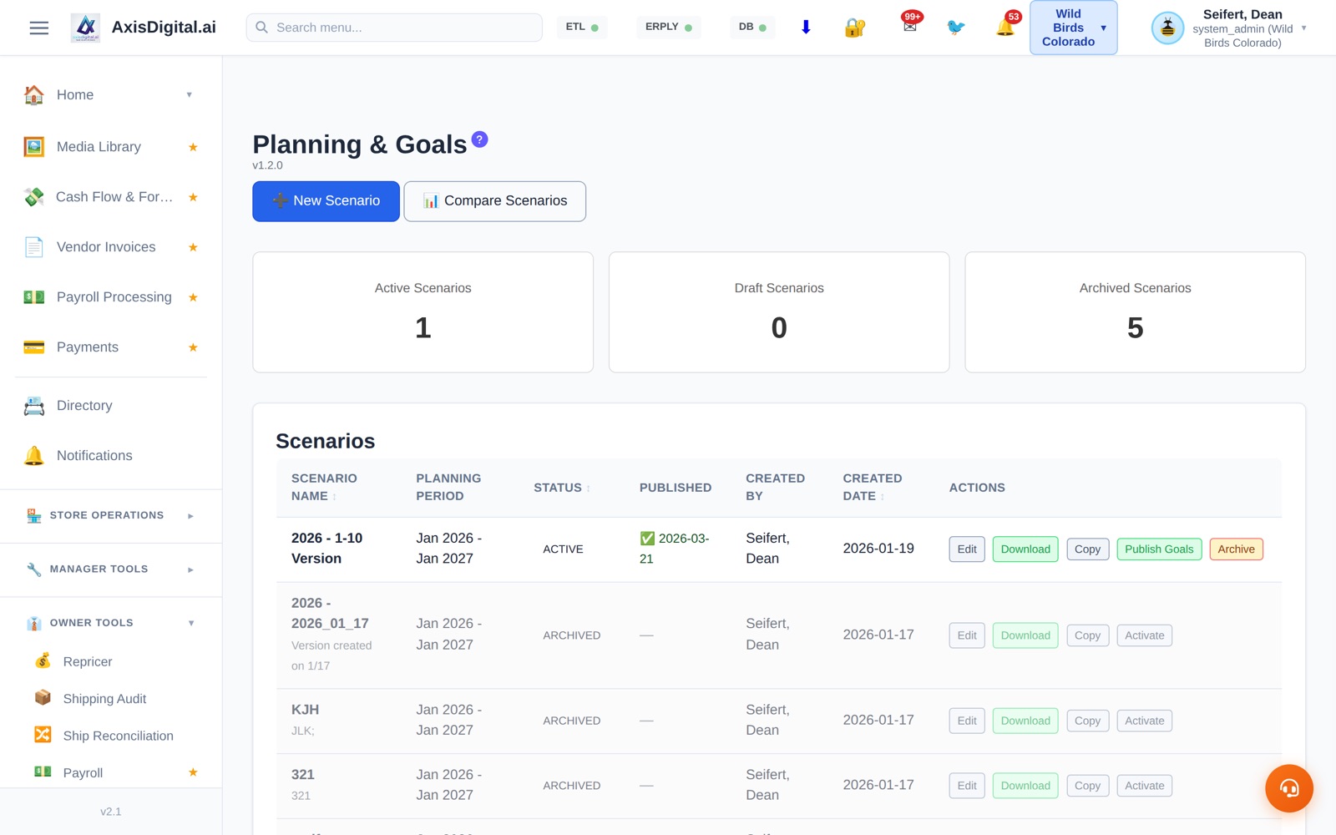Click the user avatar icon
This screenshot has height=835, width=1336.
coord(1167,28)
